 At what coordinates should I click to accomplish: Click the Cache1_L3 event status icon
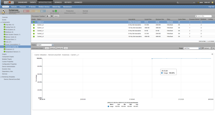[34, 28]
